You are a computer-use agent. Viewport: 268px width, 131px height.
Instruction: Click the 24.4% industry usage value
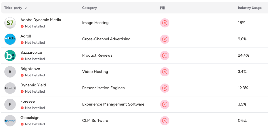point(243,55)
